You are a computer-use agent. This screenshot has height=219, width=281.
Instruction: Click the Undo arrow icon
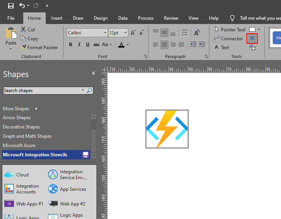[22, 6]
